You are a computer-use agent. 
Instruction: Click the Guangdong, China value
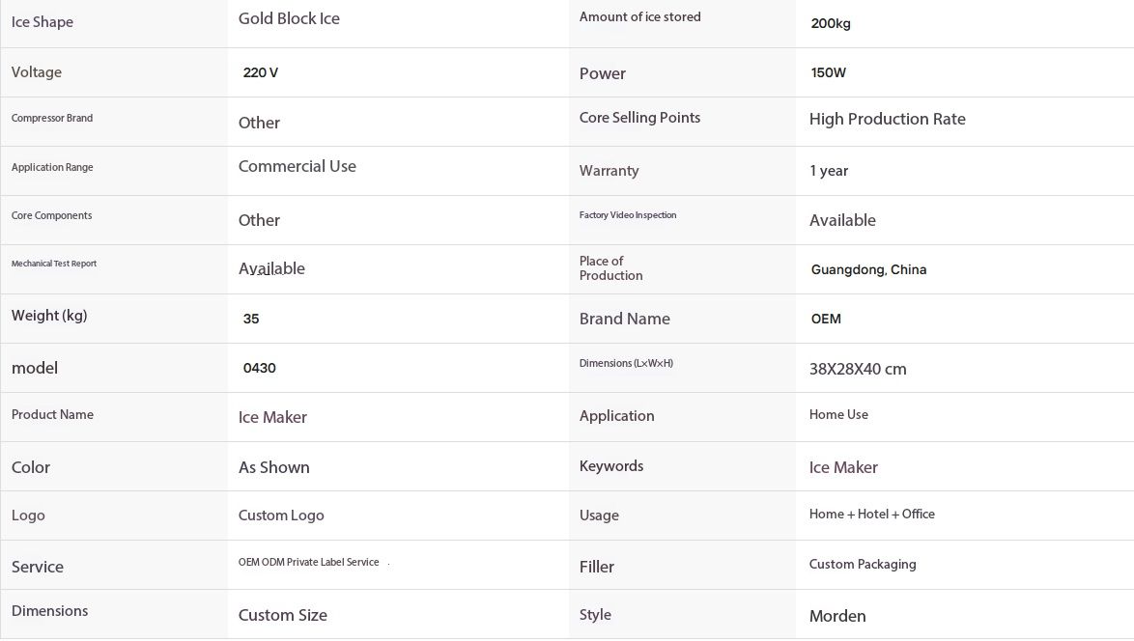tap(868, 269)
